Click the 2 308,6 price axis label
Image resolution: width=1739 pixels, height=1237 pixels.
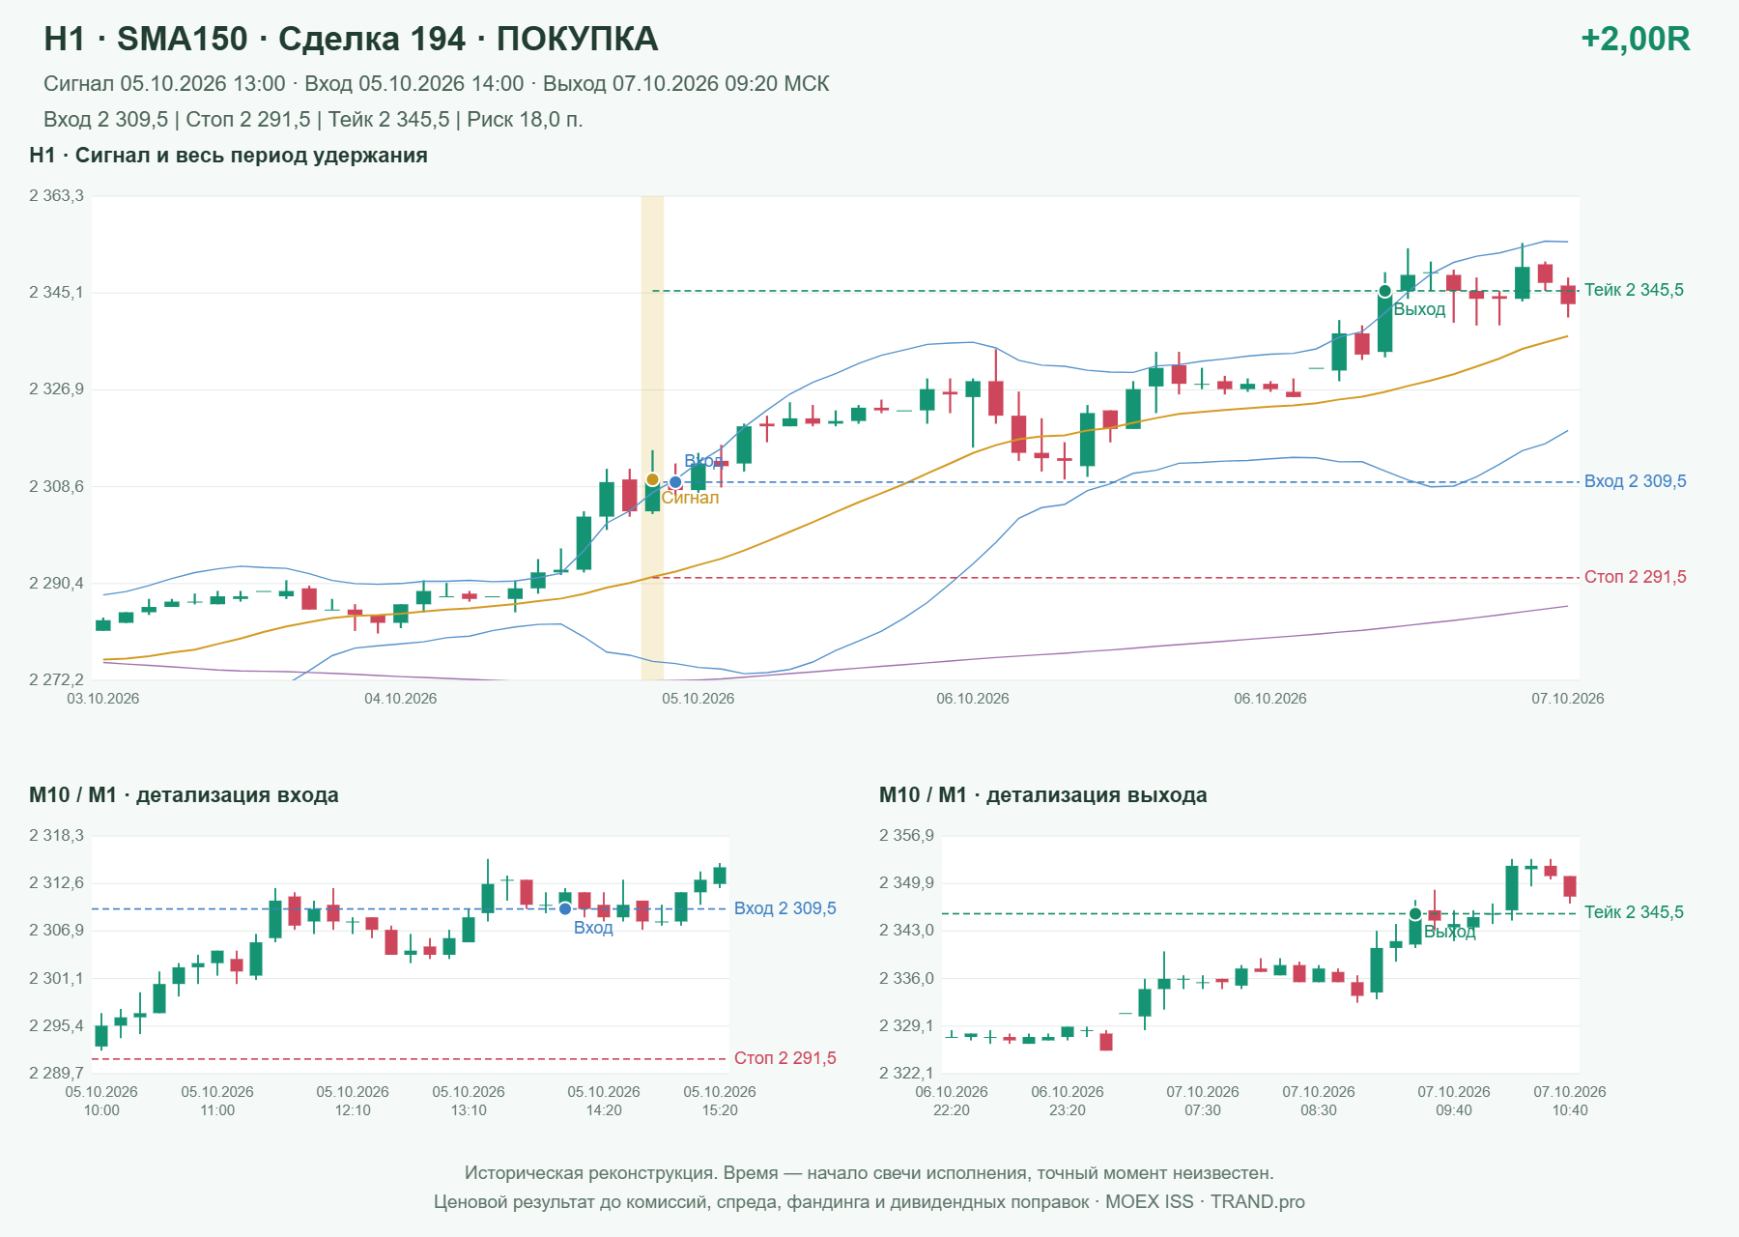pyautogui.click(x=56, y=486)
